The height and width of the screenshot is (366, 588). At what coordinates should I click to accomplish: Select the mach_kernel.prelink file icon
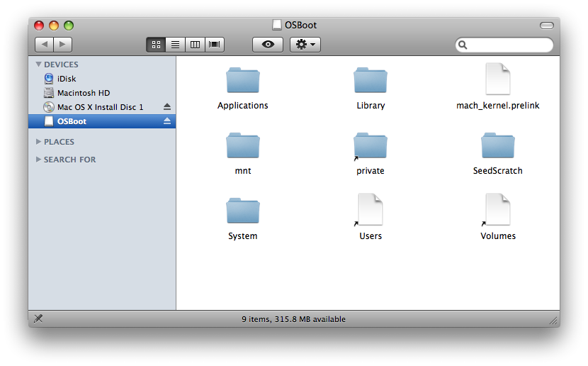coord(498,79)
